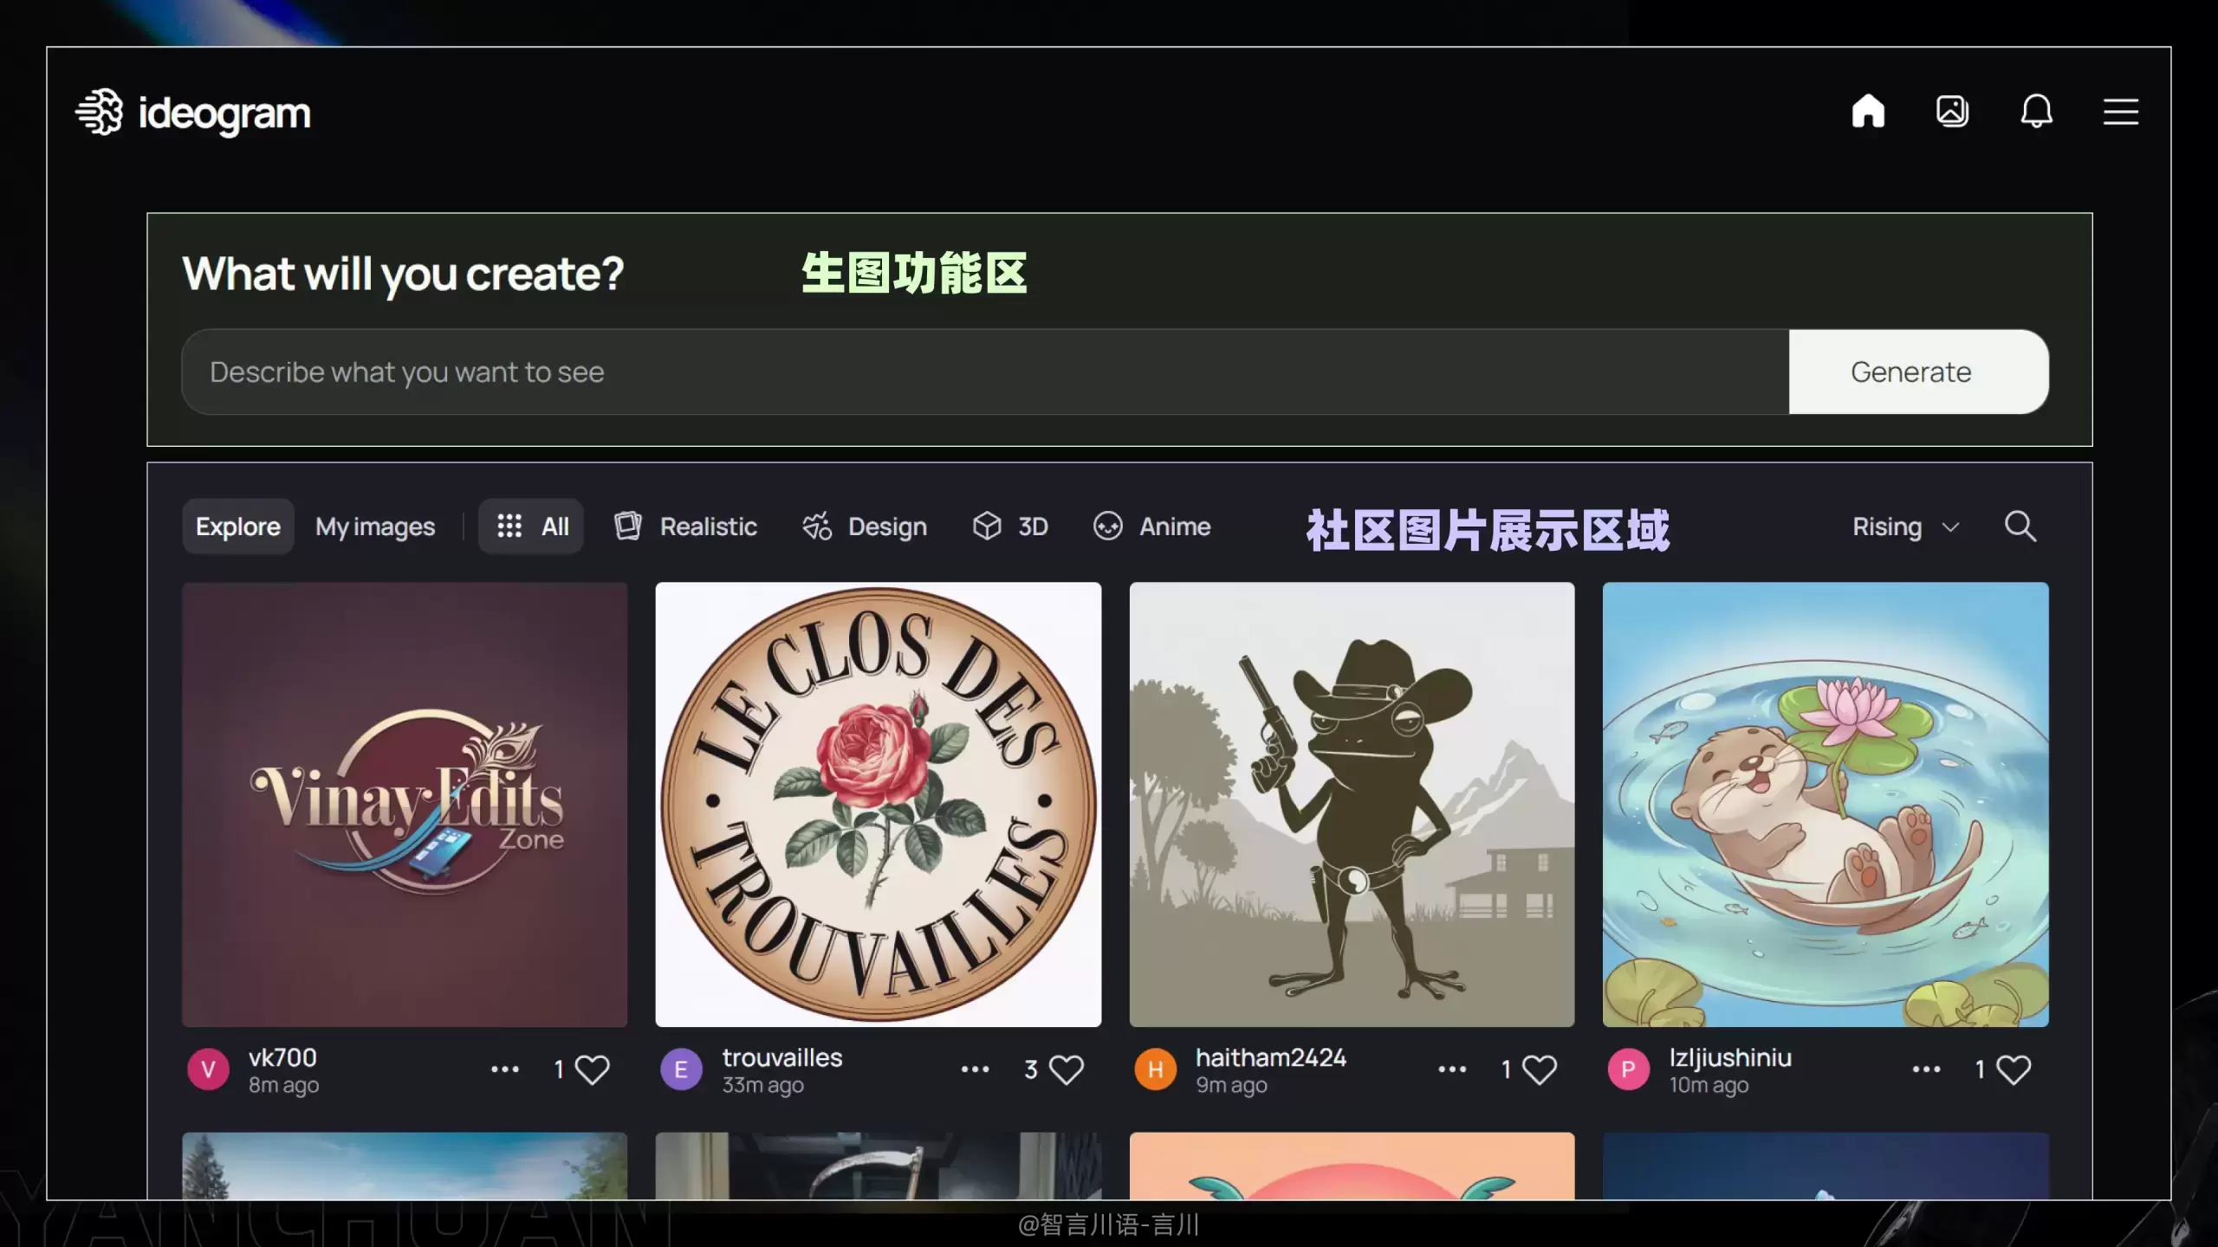Open the vk700 username link

[282, 1057]
